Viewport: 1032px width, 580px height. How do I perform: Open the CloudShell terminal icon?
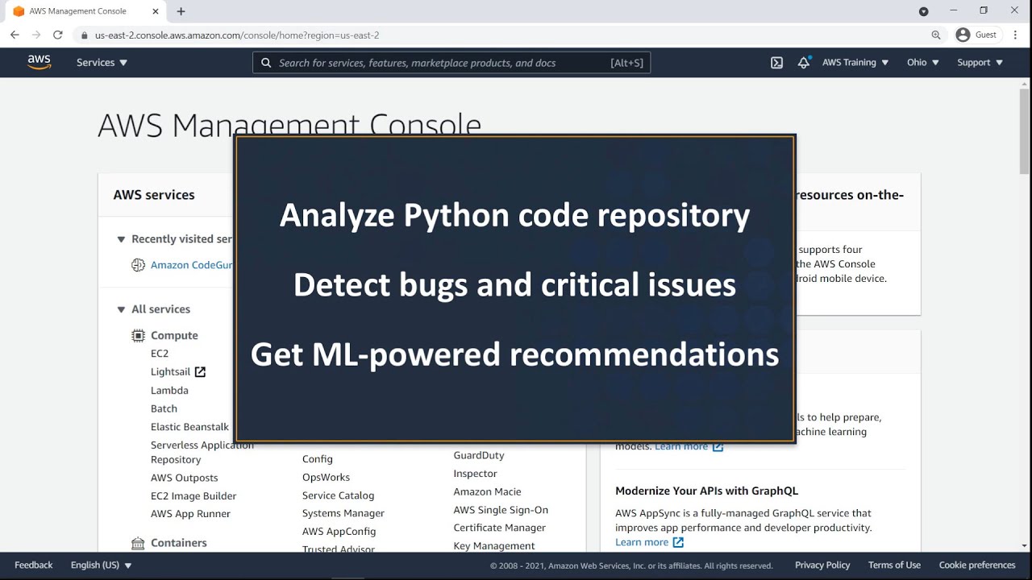776,63
